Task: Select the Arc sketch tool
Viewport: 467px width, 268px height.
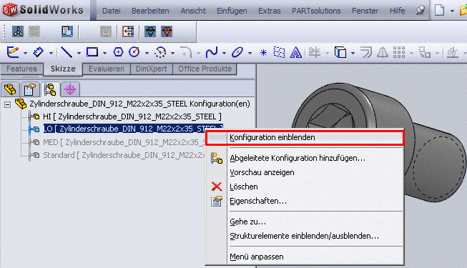Action: [x=160, y=52]
